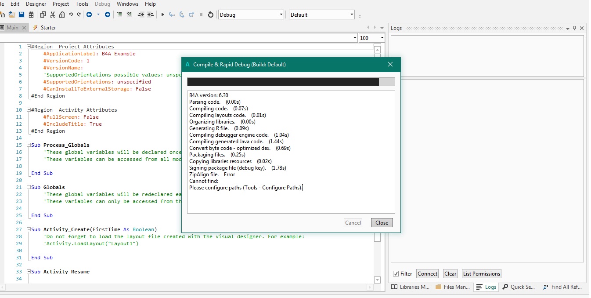Click the Save icon in the toolbar

[x=21, y=15]
